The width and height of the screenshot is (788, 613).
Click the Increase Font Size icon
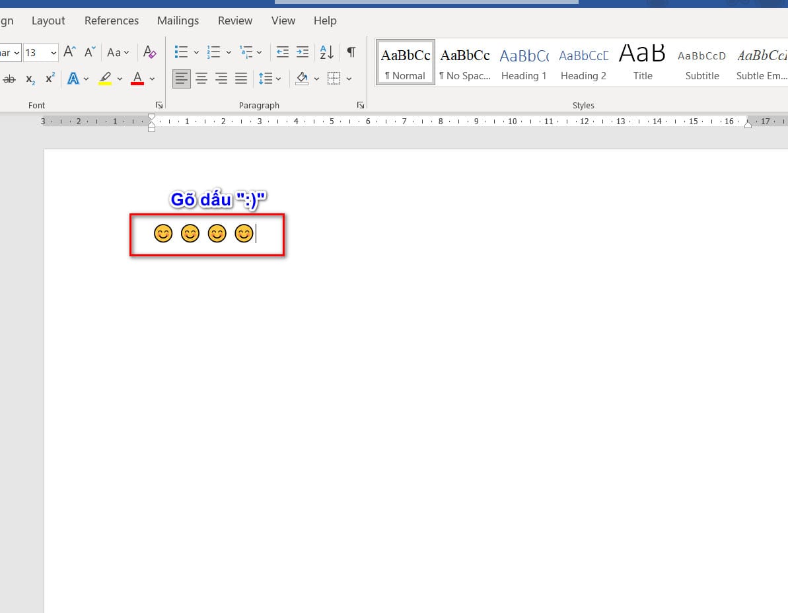(70, 52)
